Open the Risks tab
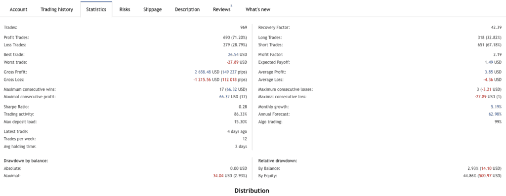 [x=125, y=9]
